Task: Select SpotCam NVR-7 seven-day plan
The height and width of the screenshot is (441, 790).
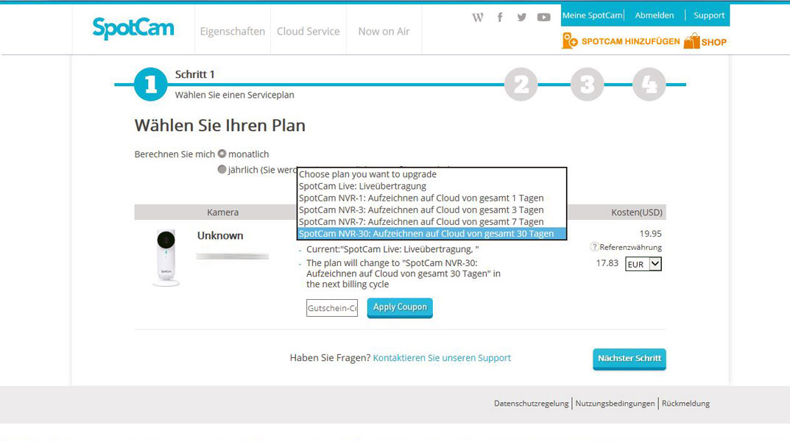Action: [x=431, y=222]
